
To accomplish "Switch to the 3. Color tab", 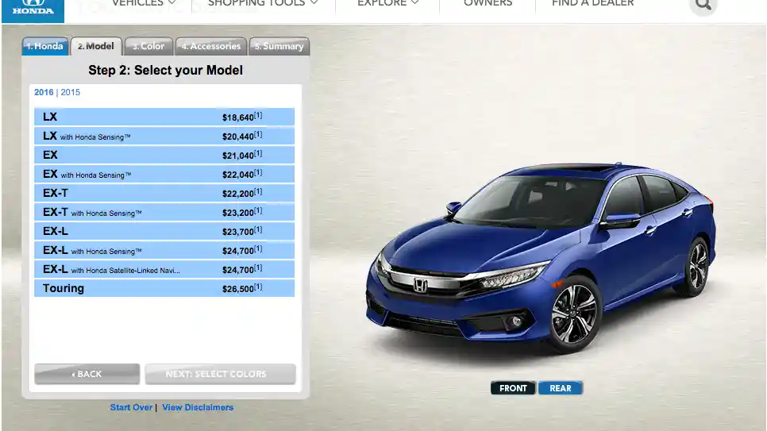I will tap(148, 47).
